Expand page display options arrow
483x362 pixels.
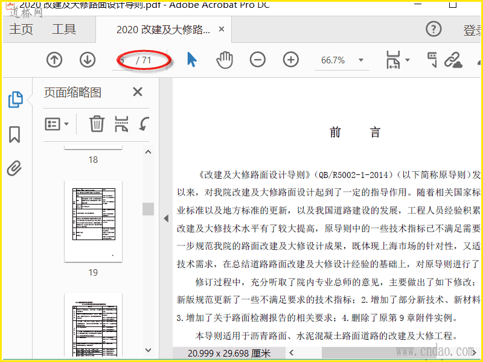[x=408, y=60]
